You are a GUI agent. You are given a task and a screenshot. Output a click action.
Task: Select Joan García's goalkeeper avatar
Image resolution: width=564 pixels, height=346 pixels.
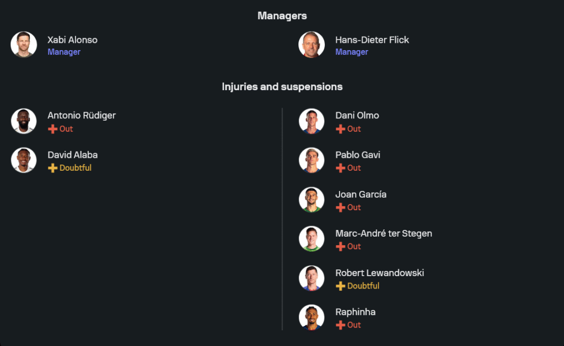coord(311,199)
